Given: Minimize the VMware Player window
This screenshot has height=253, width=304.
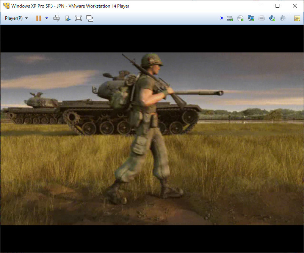Looking at the screenshot, I should [260, 6].
